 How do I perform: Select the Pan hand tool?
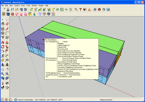pyautogui.click(x=7, y=70)
